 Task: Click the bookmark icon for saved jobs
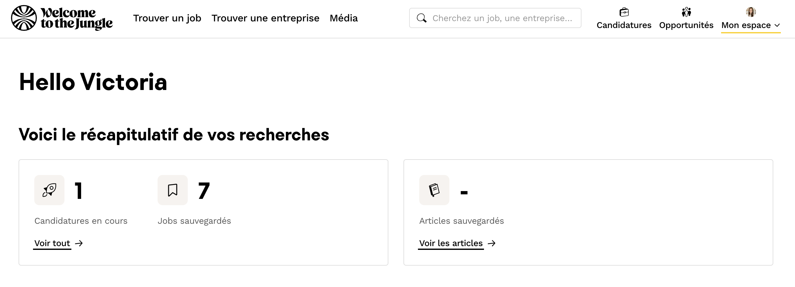[x=173, y=190]
